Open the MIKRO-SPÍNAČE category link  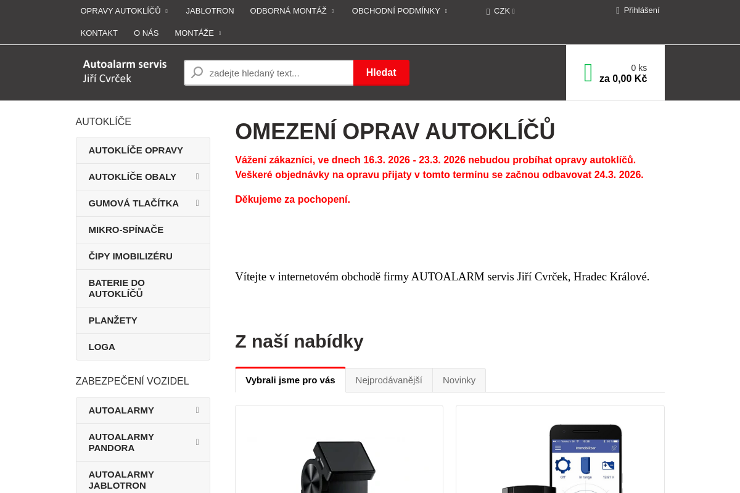pyautogui.click(x=126, y=229)
